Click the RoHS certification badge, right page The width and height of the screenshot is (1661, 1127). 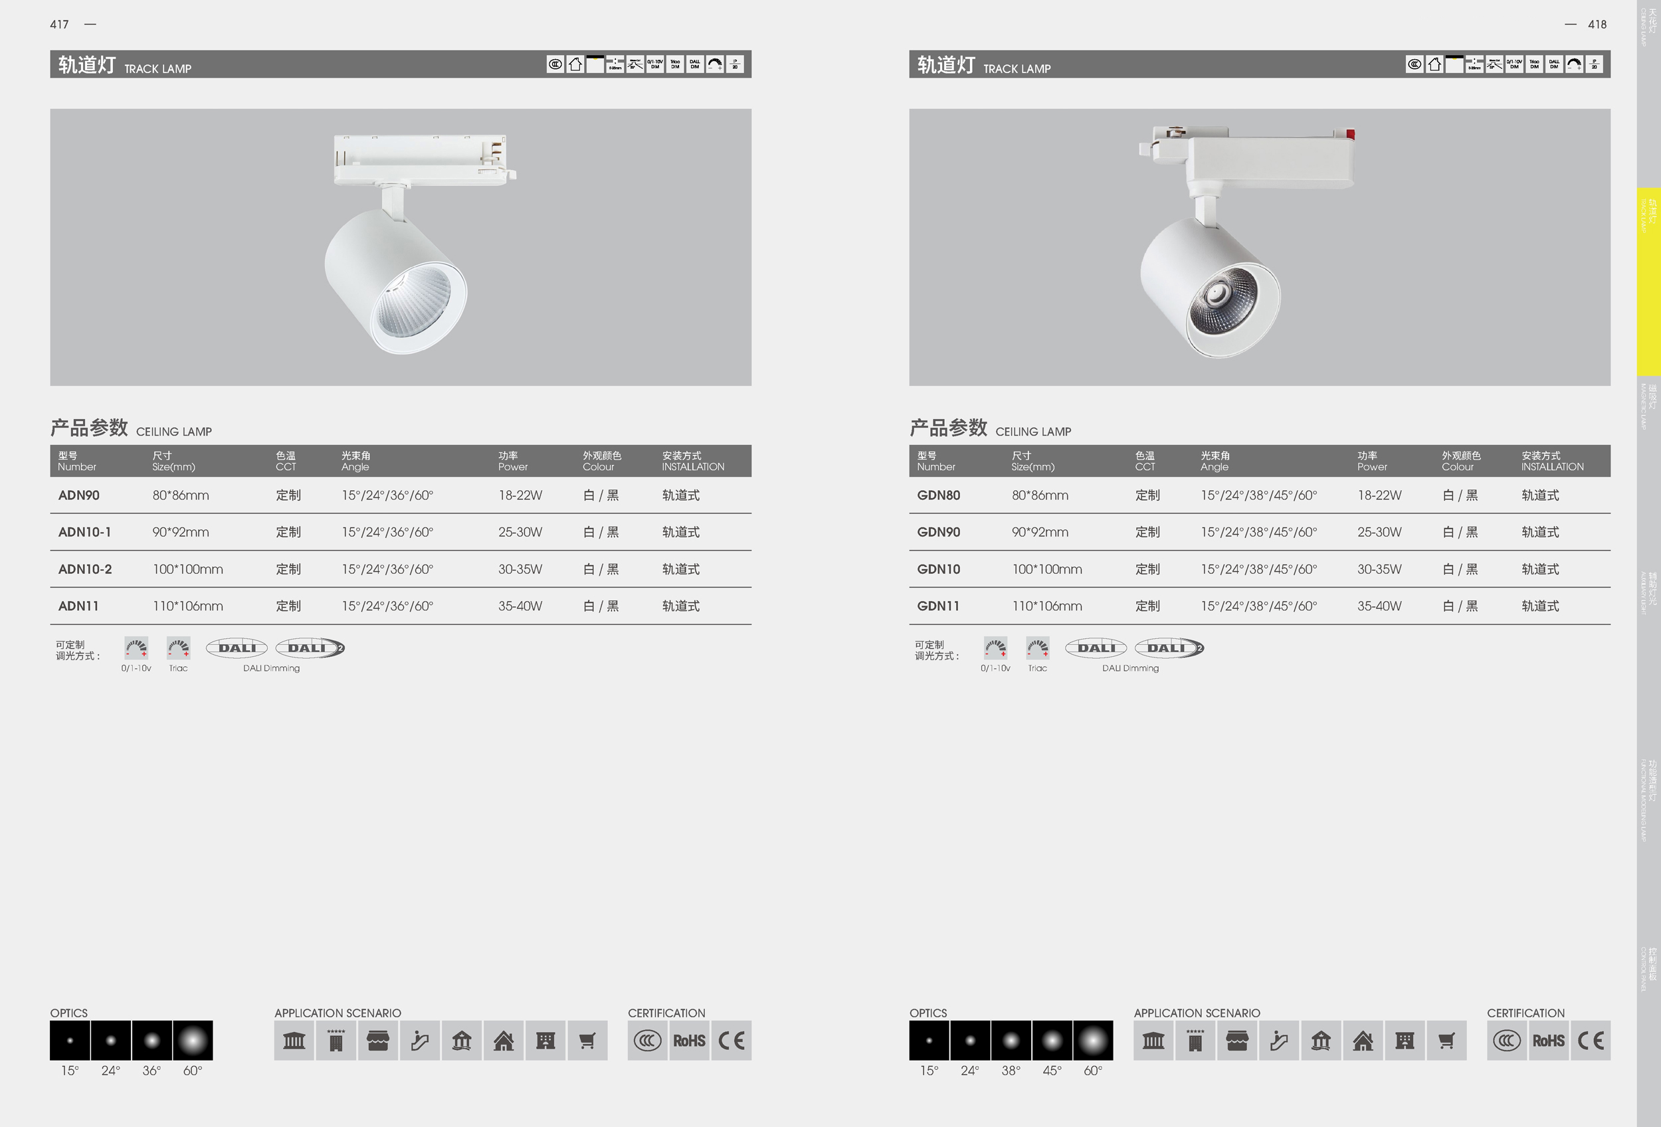1548,1040
